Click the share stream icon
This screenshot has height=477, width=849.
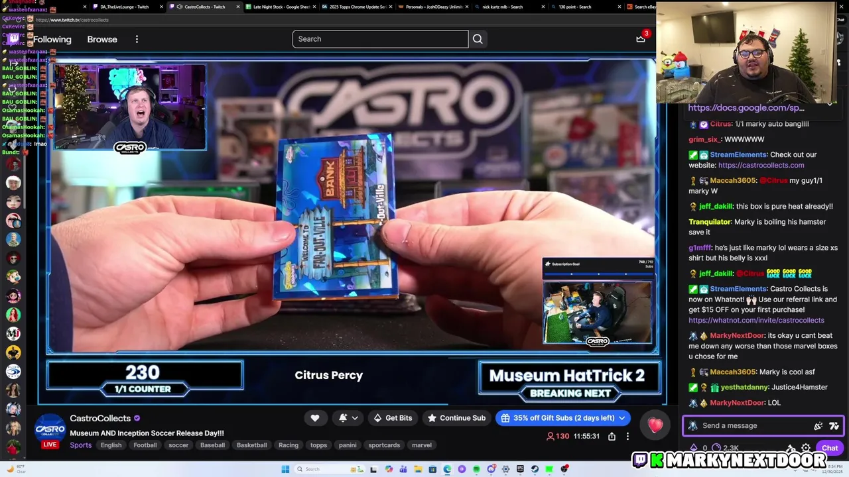612,436
